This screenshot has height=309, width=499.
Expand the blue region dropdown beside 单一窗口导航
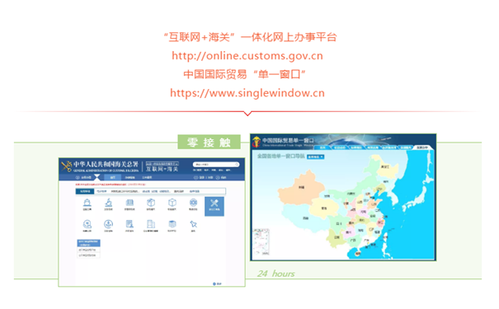click(315, 157)
